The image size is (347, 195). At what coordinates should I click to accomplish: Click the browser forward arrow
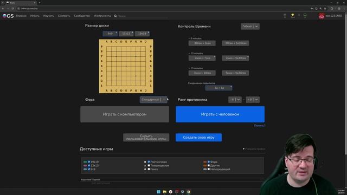pyautogui.click(x=8, y=9)
